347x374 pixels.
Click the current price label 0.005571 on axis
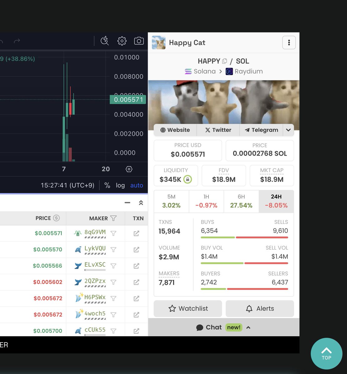128,100
